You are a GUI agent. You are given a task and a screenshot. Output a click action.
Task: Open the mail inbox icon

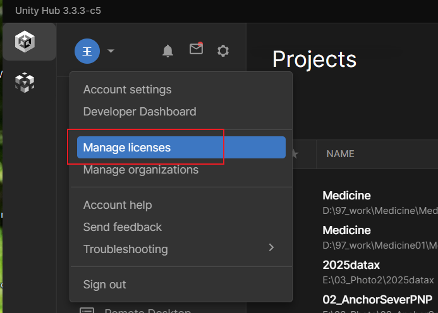tap(196, 48)
